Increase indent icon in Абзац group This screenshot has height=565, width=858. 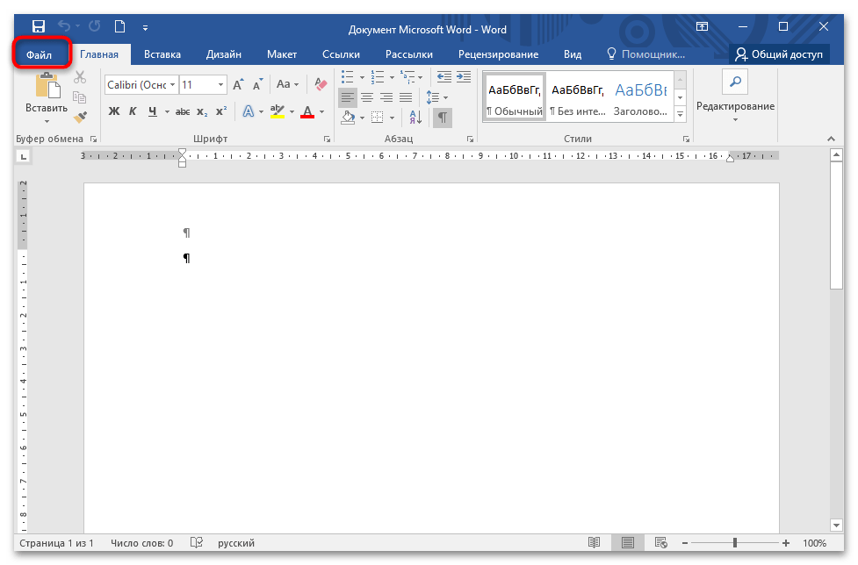pos(464,77)
